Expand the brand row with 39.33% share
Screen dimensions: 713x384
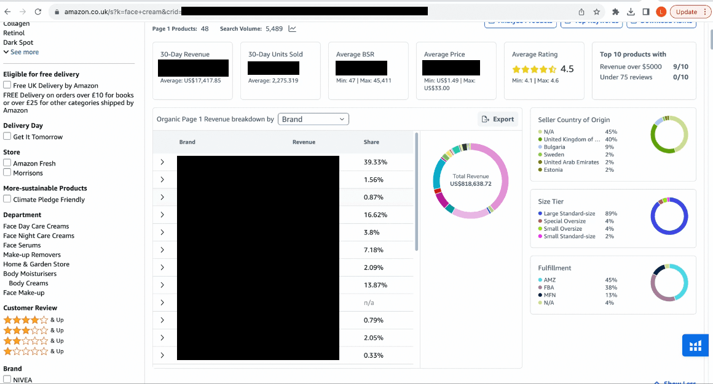(162, 162)
